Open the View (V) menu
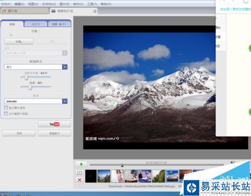This screenshot has width=251, height=196. point(33,4)
